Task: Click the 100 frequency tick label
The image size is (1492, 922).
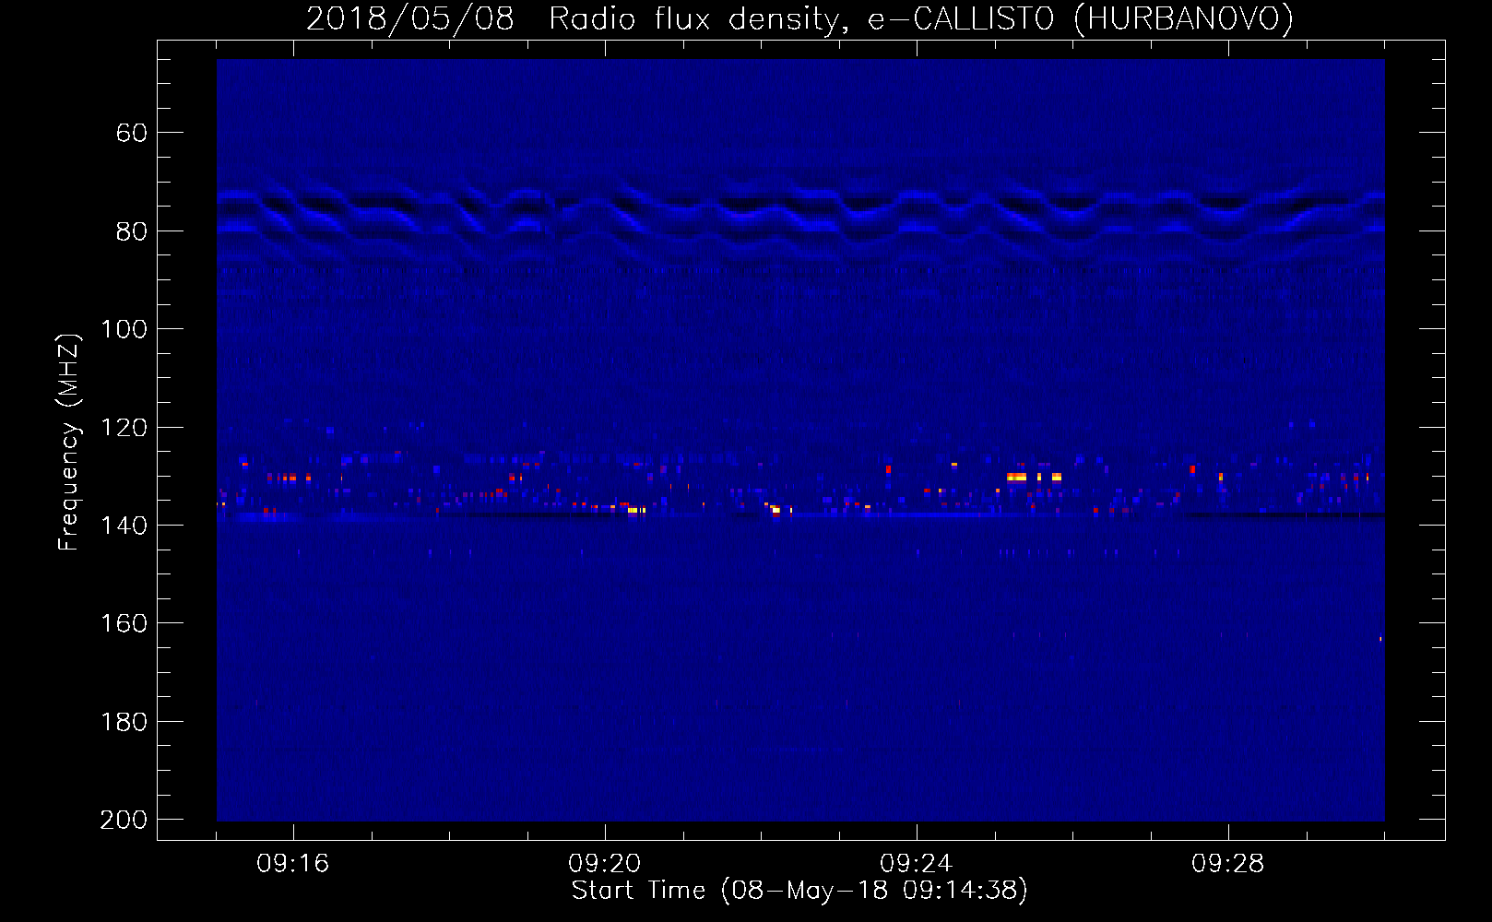Action: (124, 329)
